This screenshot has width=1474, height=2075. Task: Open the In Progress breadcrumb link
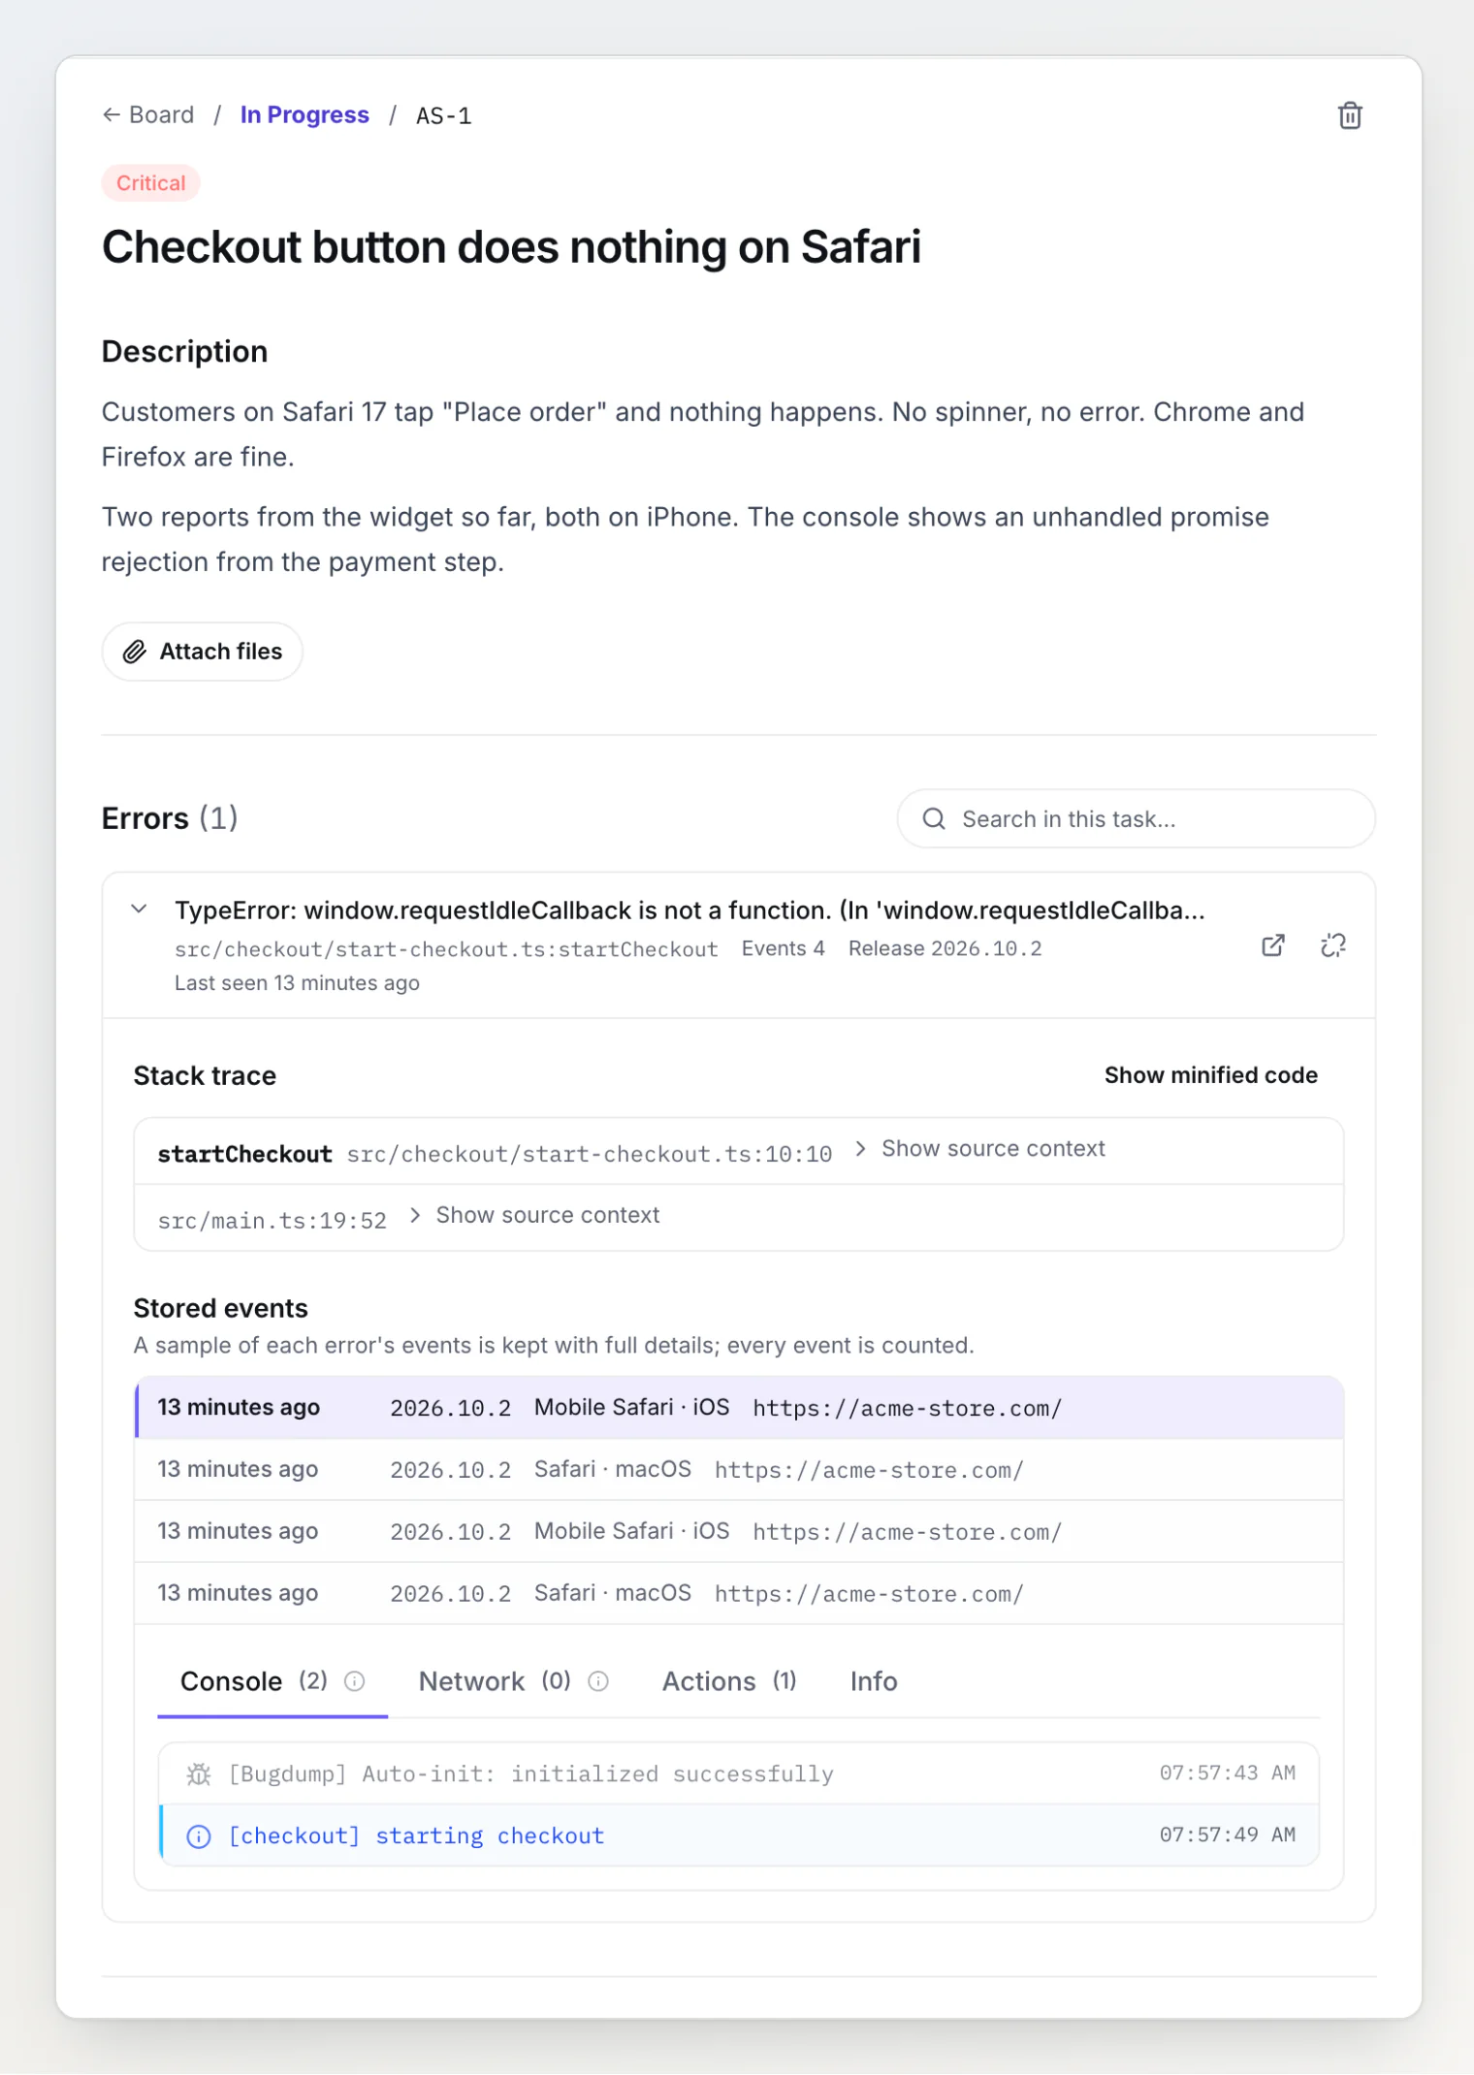pyautogui.click(x=304, y=115)
